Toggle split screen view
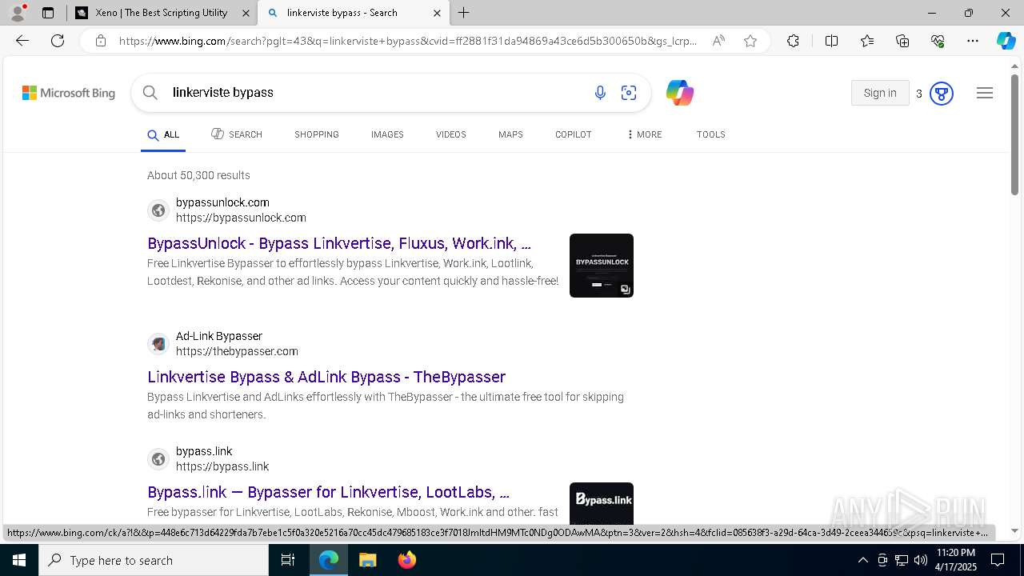The width and height of the screenshot is (1024, 576). [x=831, y=41]
